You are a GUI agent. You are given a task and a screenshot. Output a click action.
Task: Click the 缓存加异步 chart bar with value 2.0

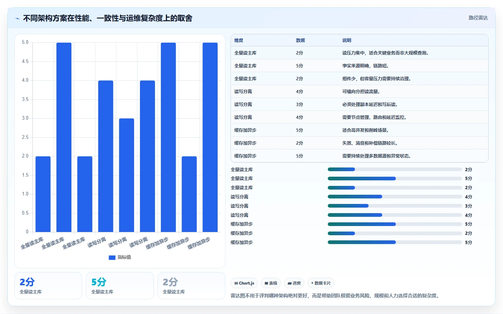coord(189,194)
